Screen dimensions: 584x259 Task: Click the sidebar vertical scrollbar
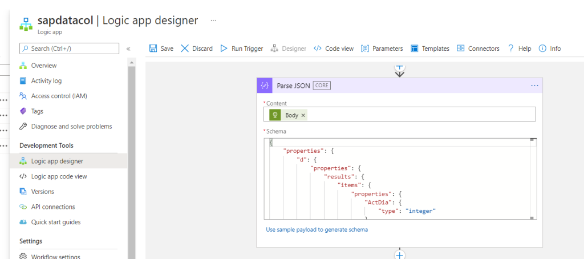click(x=132, y=159)
